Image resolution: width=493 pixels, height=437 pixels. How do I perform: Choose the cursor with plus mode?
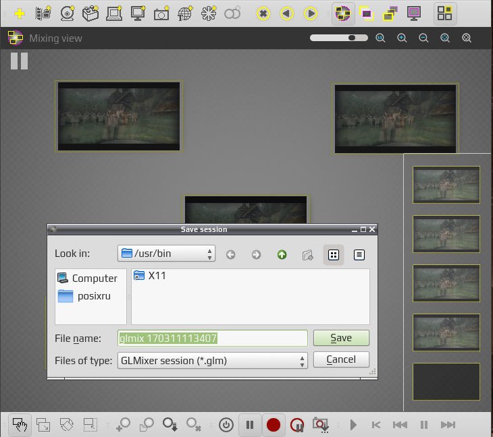[x=123, y=425]
